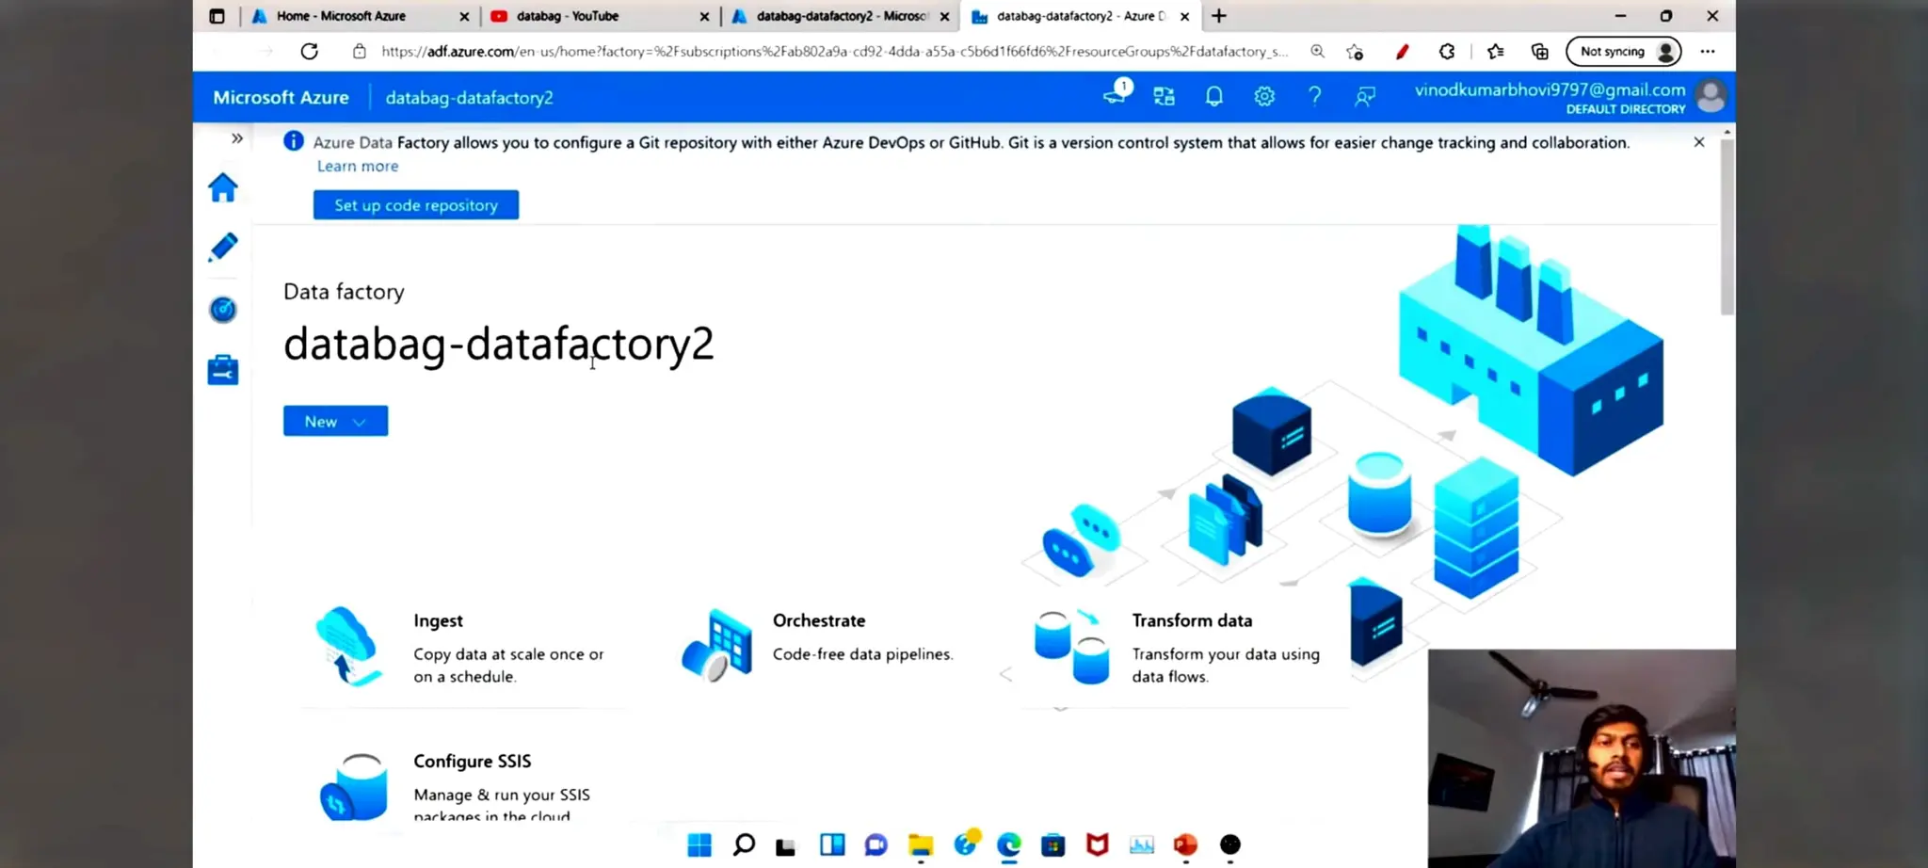
Task: Open browser Settings and more menu
Action: 1708,52
